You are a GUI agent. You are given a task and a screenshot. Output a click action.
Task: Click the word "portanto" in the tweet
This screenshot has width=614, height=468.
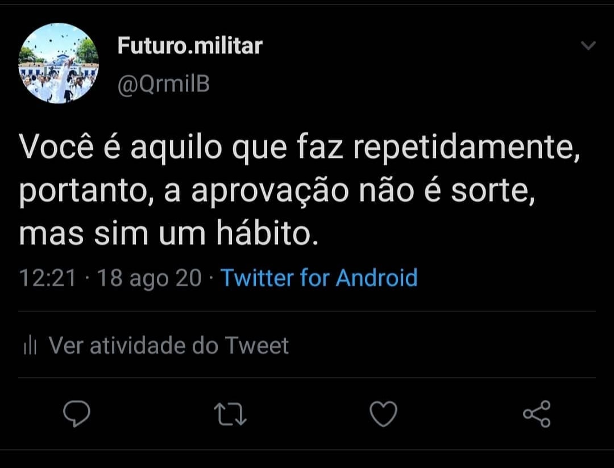[x=85, y=193]
